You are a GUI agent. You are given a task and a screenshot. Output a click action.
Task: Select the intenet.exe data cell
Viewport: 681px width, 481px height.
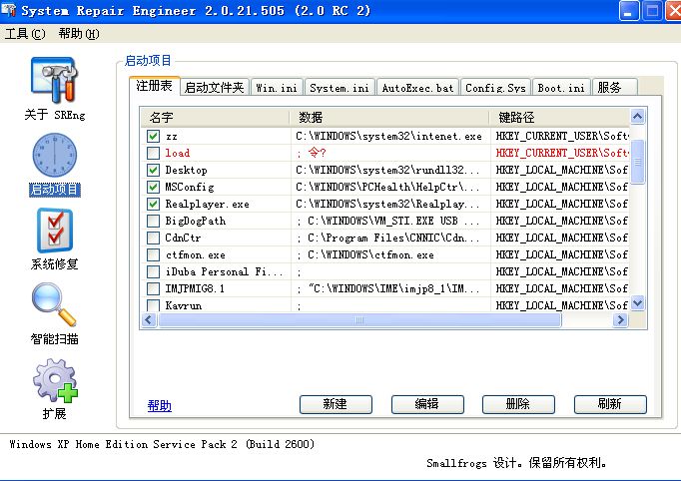tap(389, 137)
